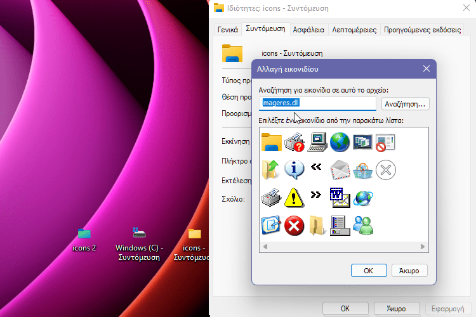Click the icon list right scroll arrow
This screenshot has height=317, width=476.
pyautogui.click(x=423, y=247)
